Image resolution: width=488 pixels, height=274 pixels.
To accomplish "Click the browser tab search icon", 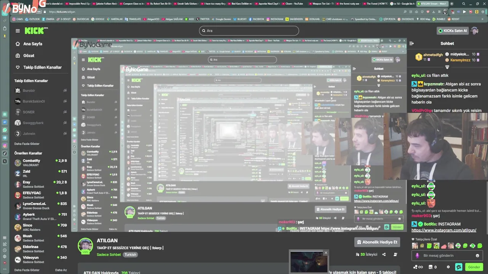I will coord(464,4).
